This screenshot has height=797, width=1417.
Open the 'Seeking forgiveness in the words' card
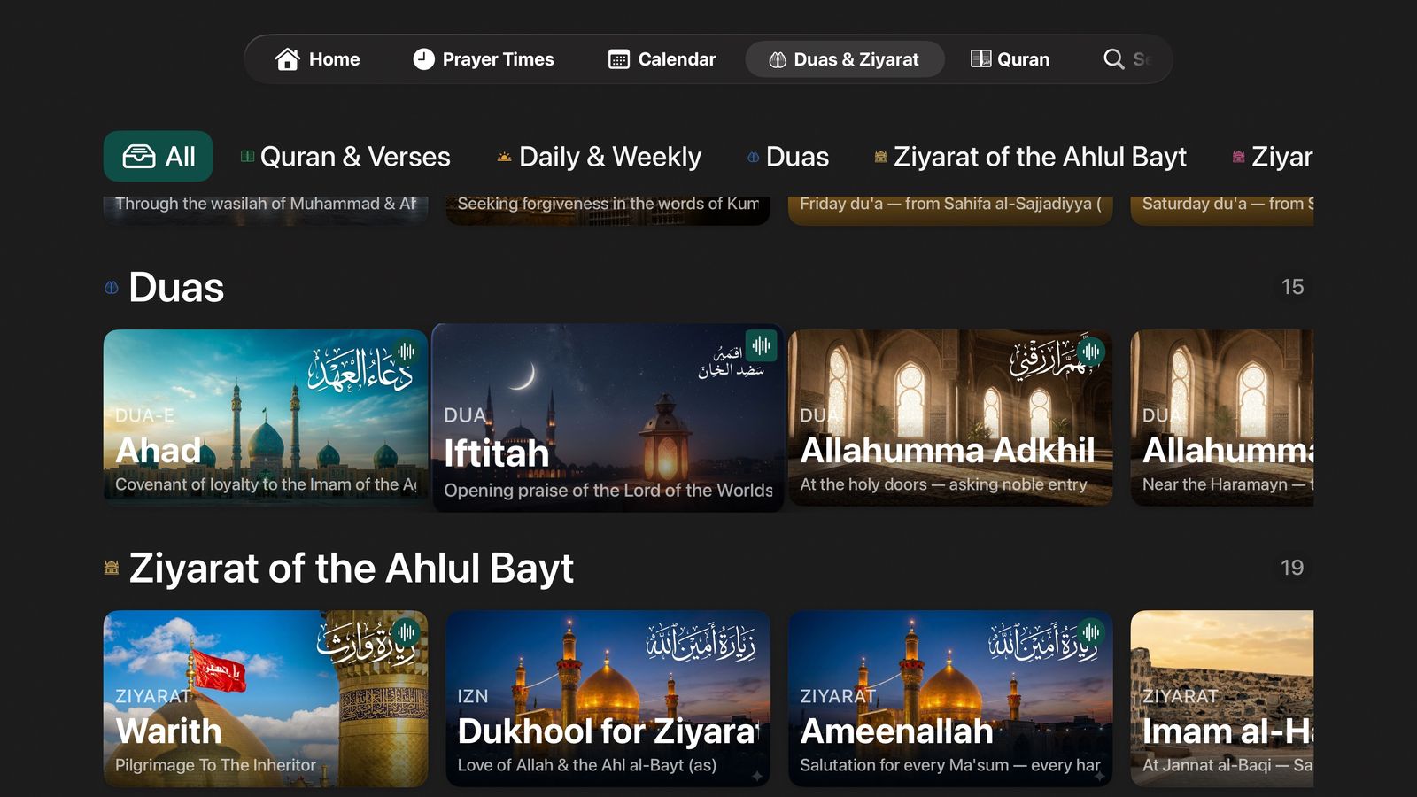[608, 209]
